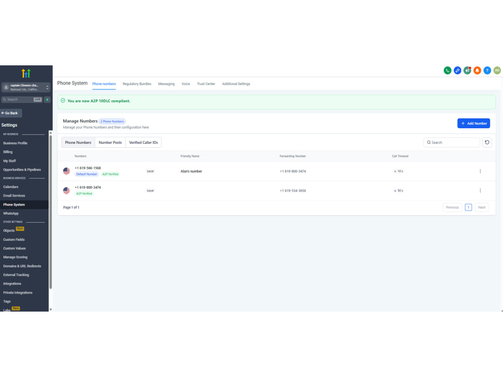Go Back from settings
Image resolution: width=503 pixels, height=377 pixels.
[11, 113]
